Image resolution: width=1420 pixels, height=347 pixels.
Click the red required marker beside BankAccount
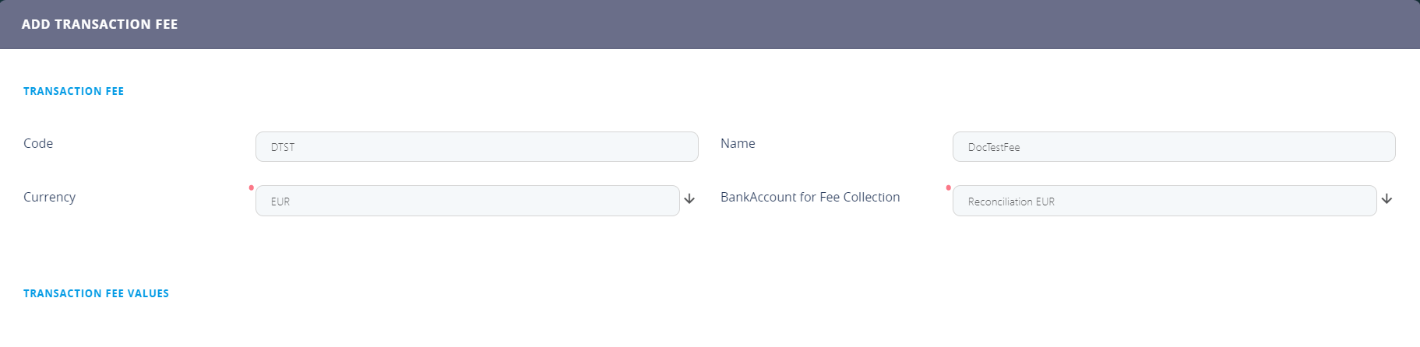tap(948, 188)
